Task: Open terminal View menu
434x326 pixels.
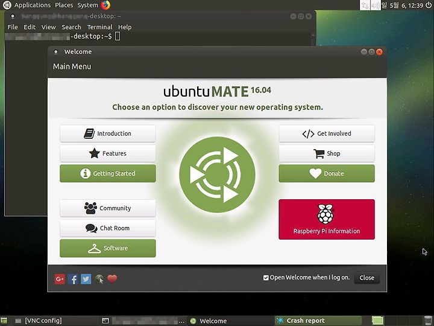Action: coord(48,27)
